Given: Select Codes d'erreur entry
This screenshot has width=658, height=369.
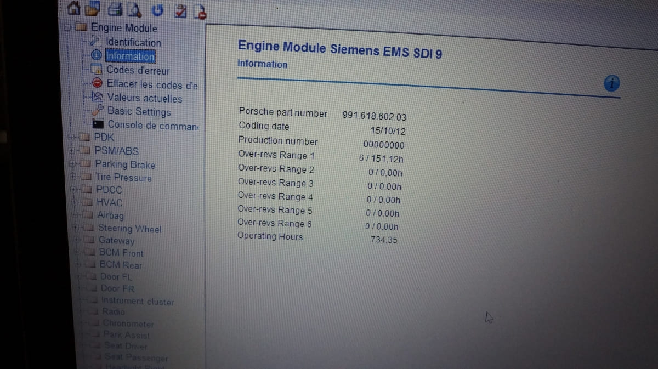Looking at the screenshot, I should (x=138, y=70).
